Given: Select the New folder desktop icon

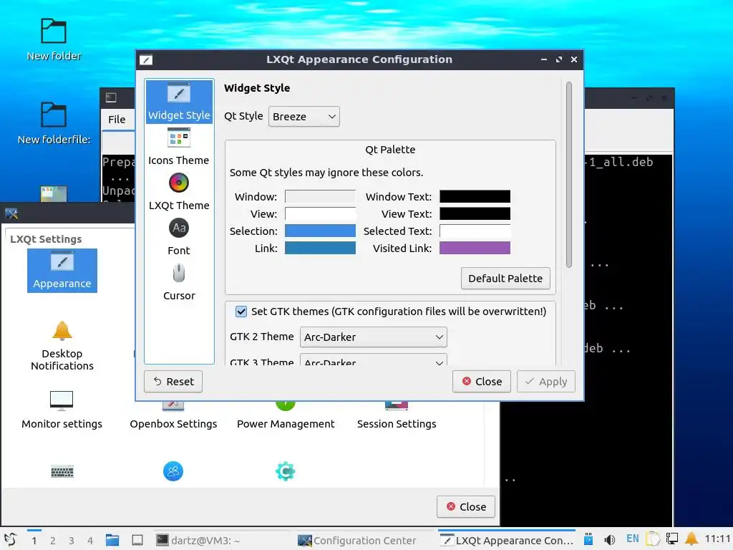Looking at the screenshot, I should 54,41.
